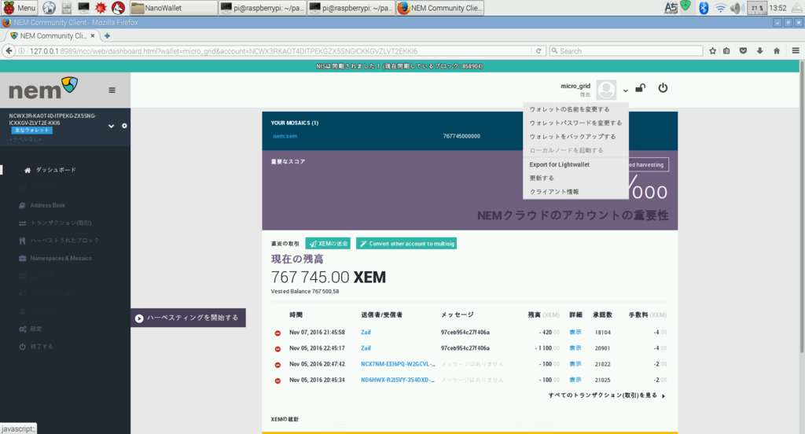
Task: Click 表示 details on the Nov 07 transaction
Action: pyautogui.click(x=575, y=333)
